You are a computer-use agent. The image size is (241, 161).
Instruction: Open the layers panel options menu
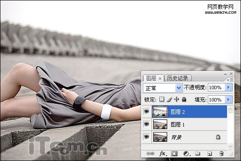pyautogui.click(x=231, y=80)
